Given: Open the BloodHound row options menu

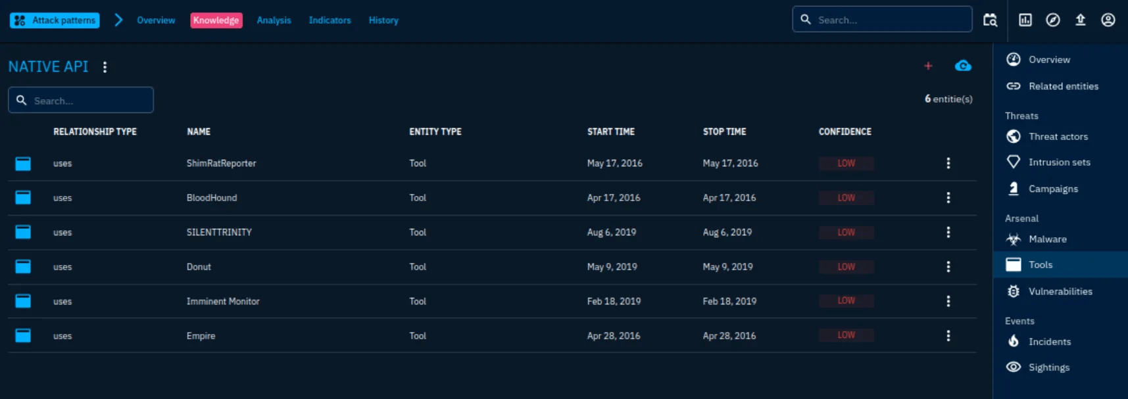Looking at the screenshot, I should [x=948, y=198].
